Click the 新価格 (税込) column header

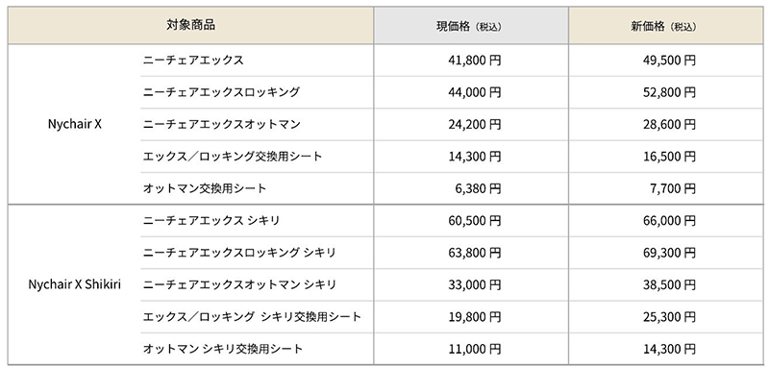click(665, 26)
